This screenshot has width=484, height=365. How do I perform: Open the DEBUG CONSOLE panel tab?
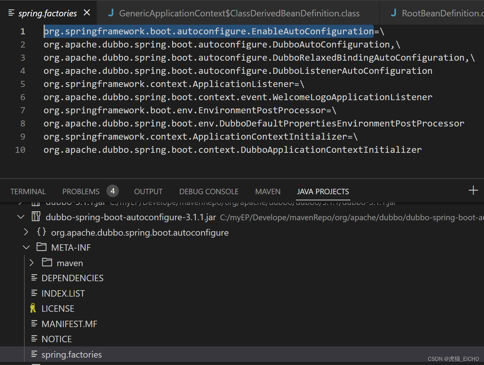tap(209, 192)
